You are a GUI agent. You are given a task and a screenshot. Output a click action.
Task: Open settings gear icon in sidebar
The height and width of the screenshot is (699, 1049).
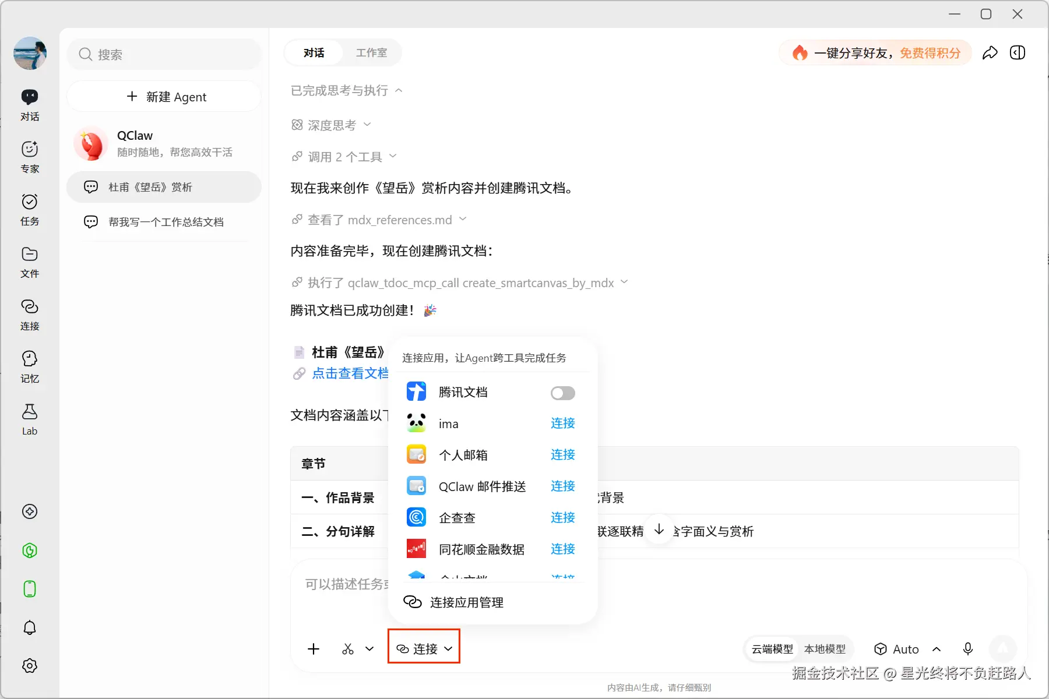click(30, 666)
